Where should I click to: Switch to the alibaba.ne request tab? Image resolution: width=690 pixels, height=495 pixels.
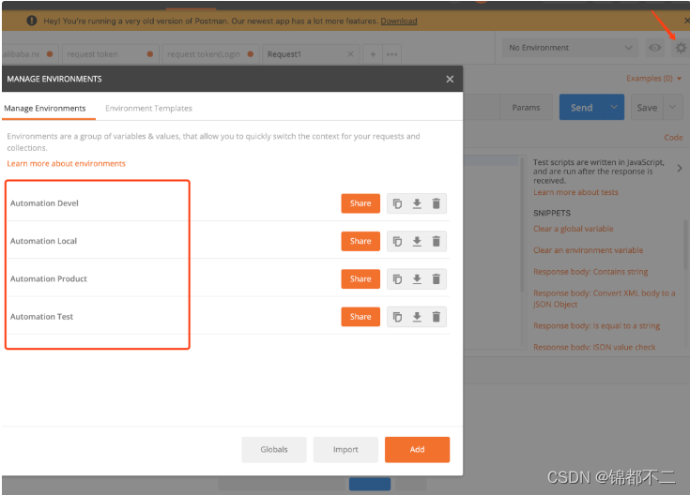coord(28,54)
